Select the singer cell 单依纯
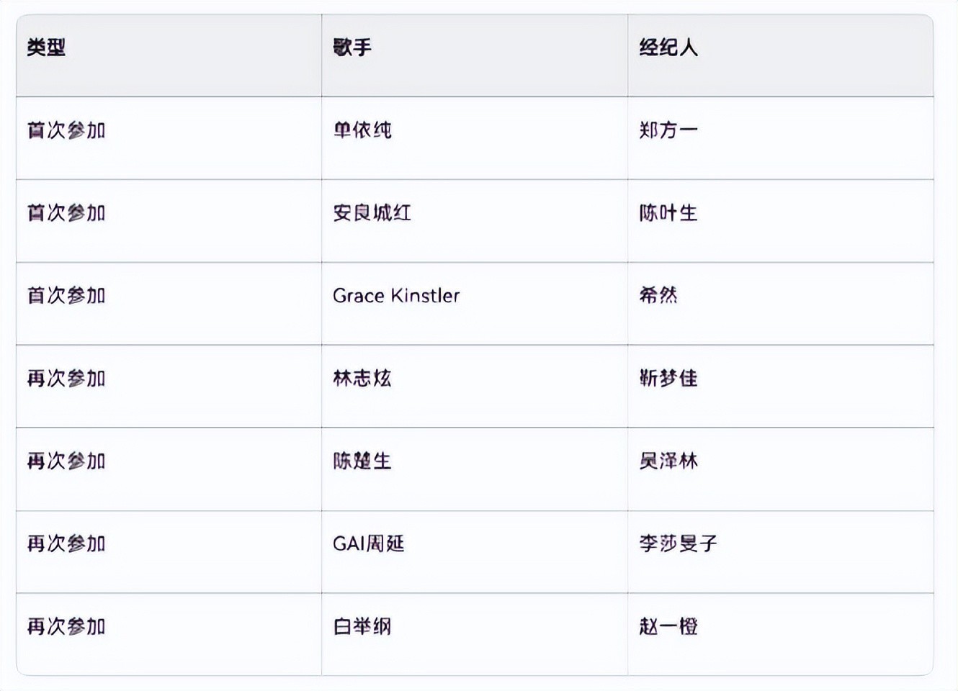The image size is (958, 691). point(362,130)
